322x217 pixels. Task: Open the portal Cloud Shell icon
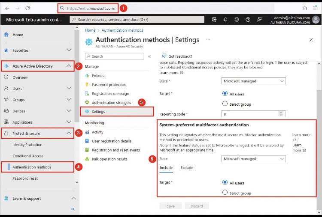214,19
